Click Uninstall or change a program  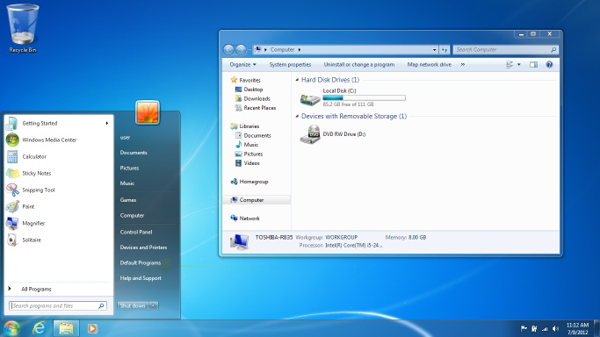(x=359, y=65)
